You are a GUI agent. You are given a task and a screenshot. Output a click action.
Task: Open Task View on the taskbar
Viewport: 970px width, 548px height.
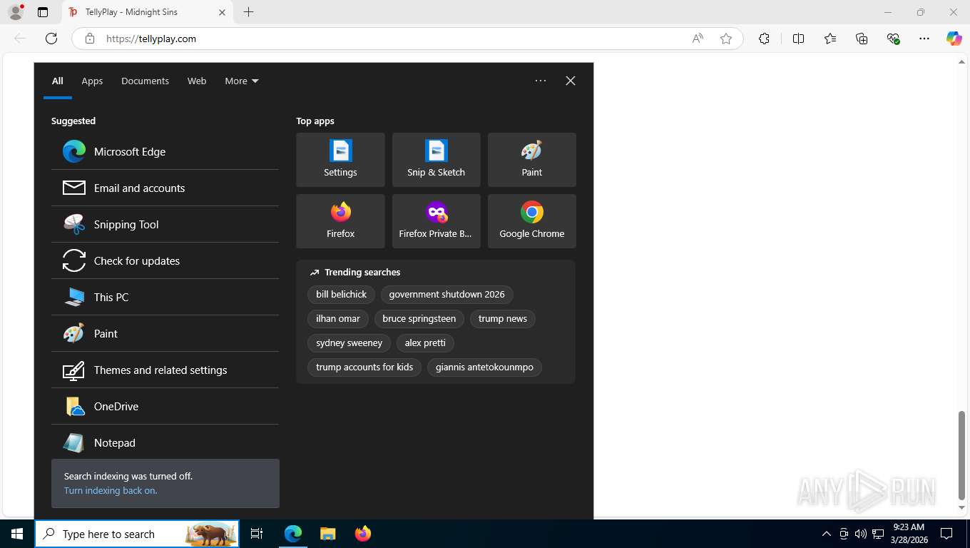[257, 534]
